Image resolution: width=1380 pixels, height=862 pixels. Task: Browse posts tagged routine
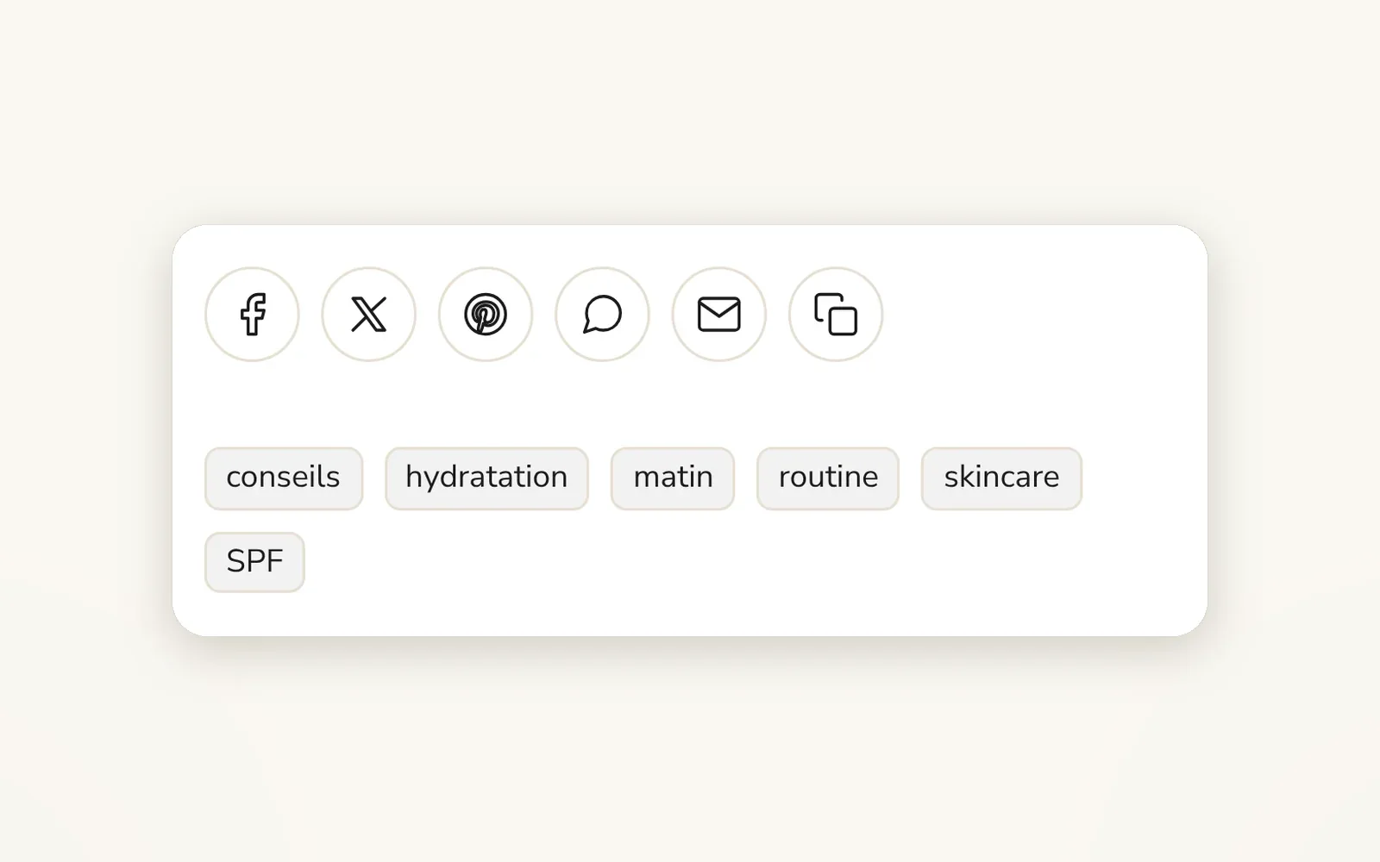click(828, 478)
